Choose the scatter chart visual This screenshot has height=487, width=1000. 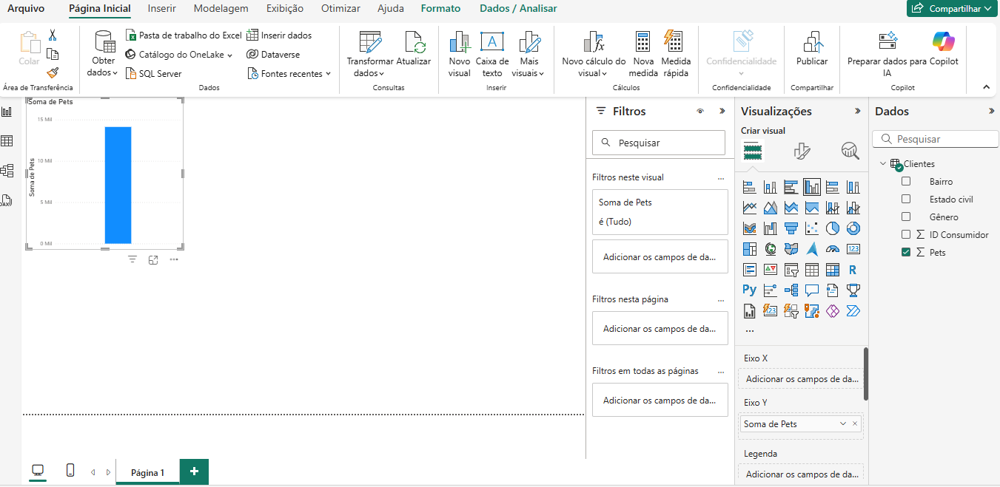812,228
